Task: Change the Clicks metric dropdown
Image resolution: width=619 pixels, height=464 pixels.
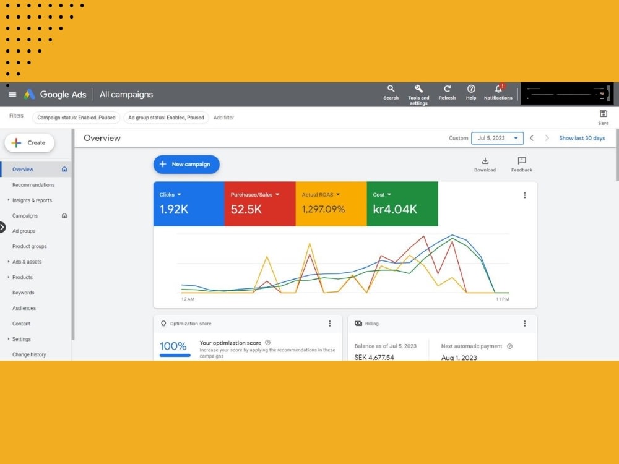Action: (170, 194)
